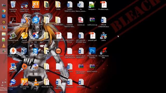This screenshot has width=166, height=93.
Task: Open Google Chrome from the taskbar
Action: 4,11
